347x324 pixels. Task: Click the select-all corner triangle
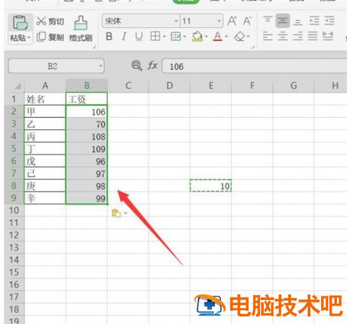18,86
